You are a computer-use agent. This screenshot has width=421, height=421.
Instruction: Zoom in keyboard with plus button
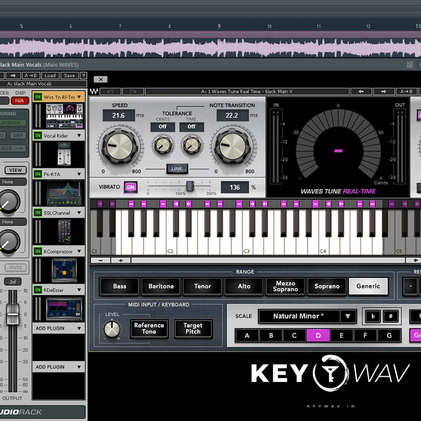tap(121, 260)
